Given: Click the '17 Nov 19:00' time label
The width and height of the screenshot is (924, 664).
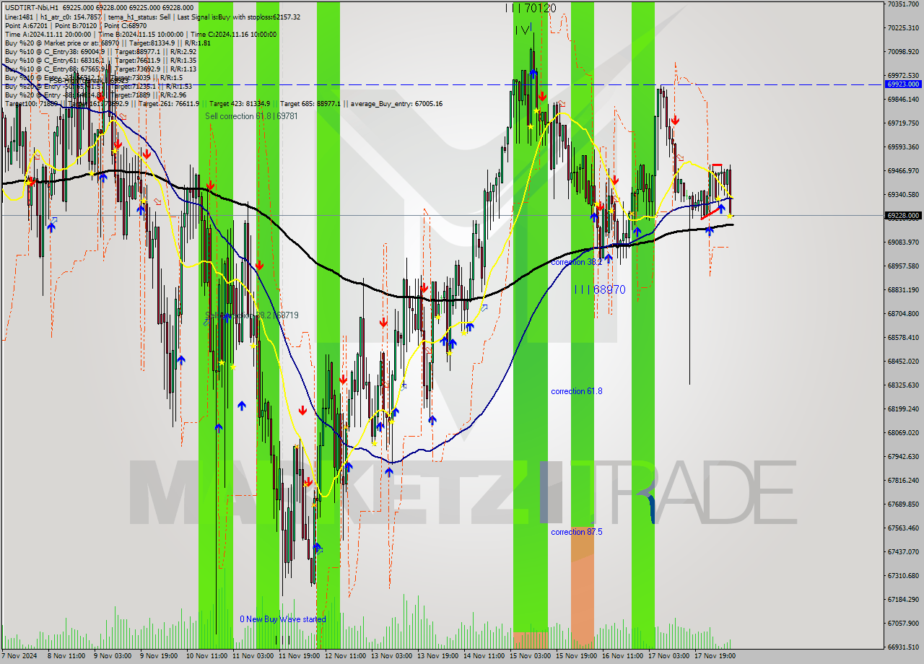Looking at the screenshot, I should point(715,656).
